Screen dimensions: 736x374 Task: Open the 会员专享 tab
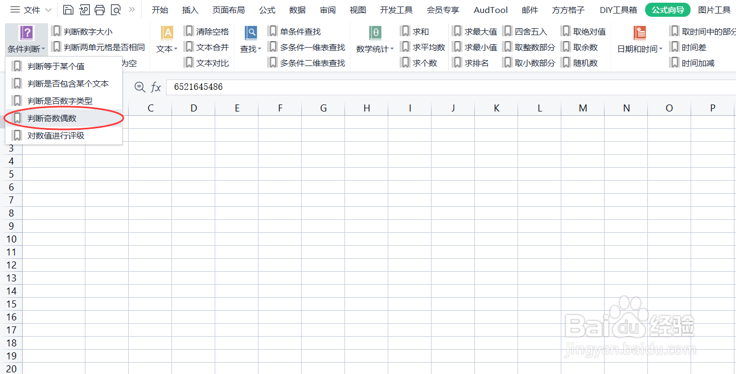coord(442,10)
